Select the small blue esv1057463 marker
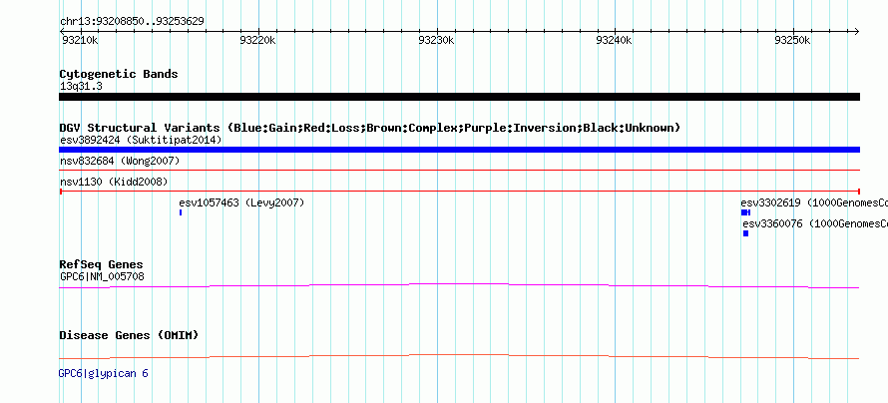Viewport: 888px width, 403px height. coord(180,212)
